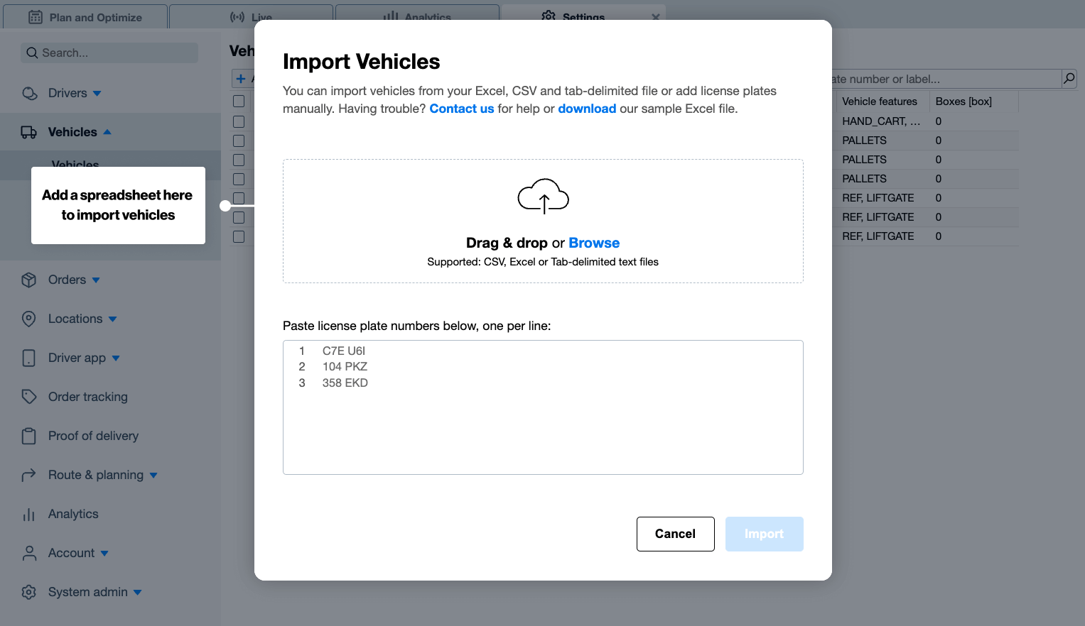1085x626 pixels.
Task: Select the Route & planning arrow icon
Action: pyautogui.click(x=29, y=475)
